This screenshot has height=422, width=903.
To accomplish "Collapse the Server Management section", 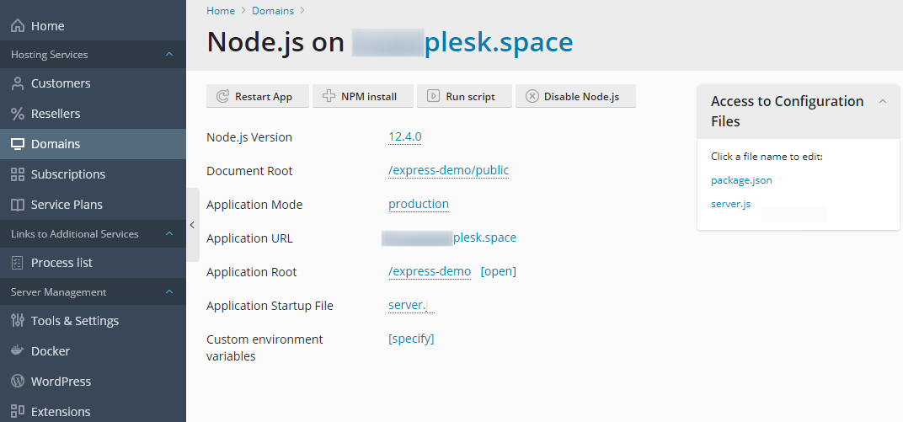I will coord(169,292).
